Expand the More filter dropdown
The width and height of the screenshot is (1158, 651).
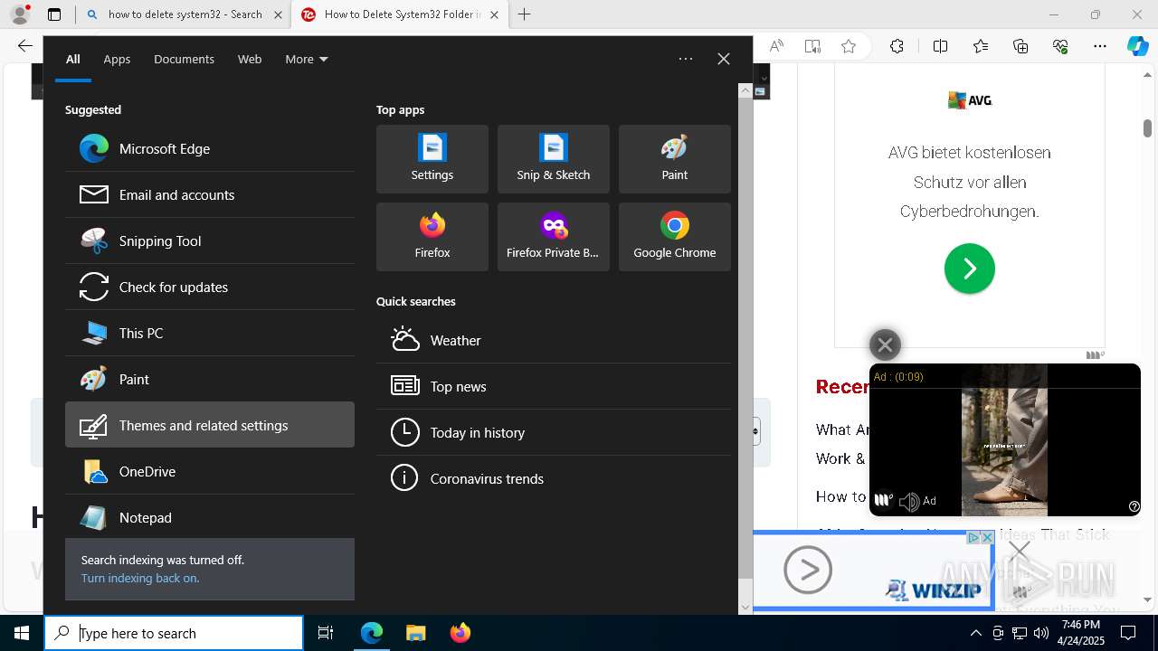(307, 59)
